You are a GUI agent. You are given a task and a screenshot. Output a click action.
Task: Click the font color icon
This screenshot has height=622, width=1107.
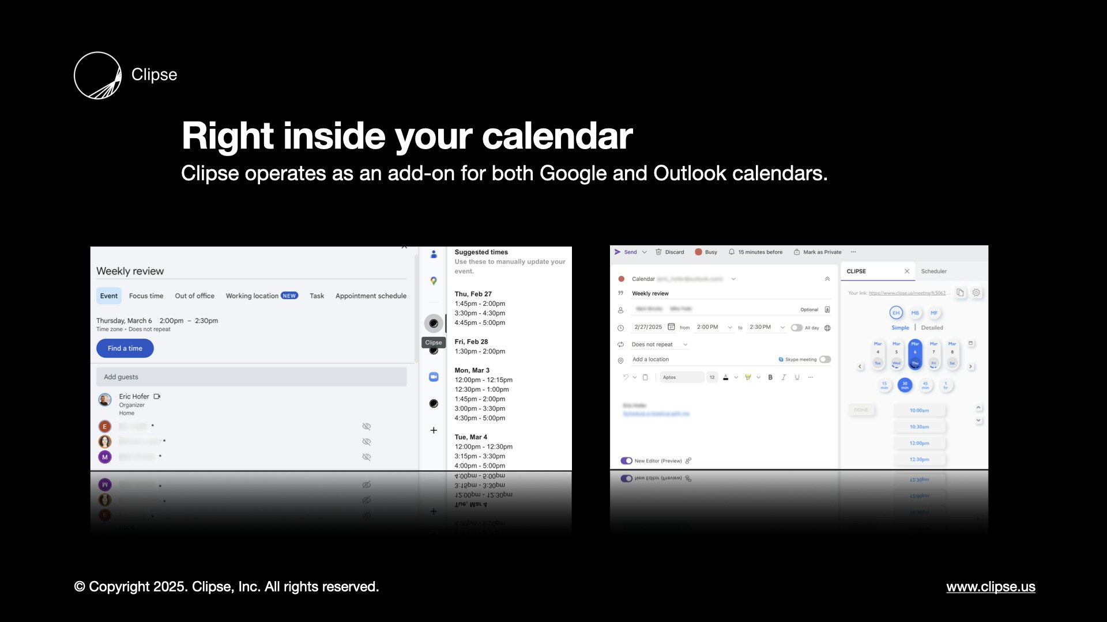click(726, 377)
